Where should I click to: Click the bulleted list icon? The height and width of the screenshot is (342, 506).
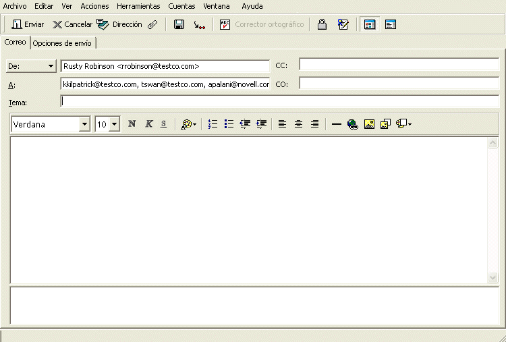[229, 124]
